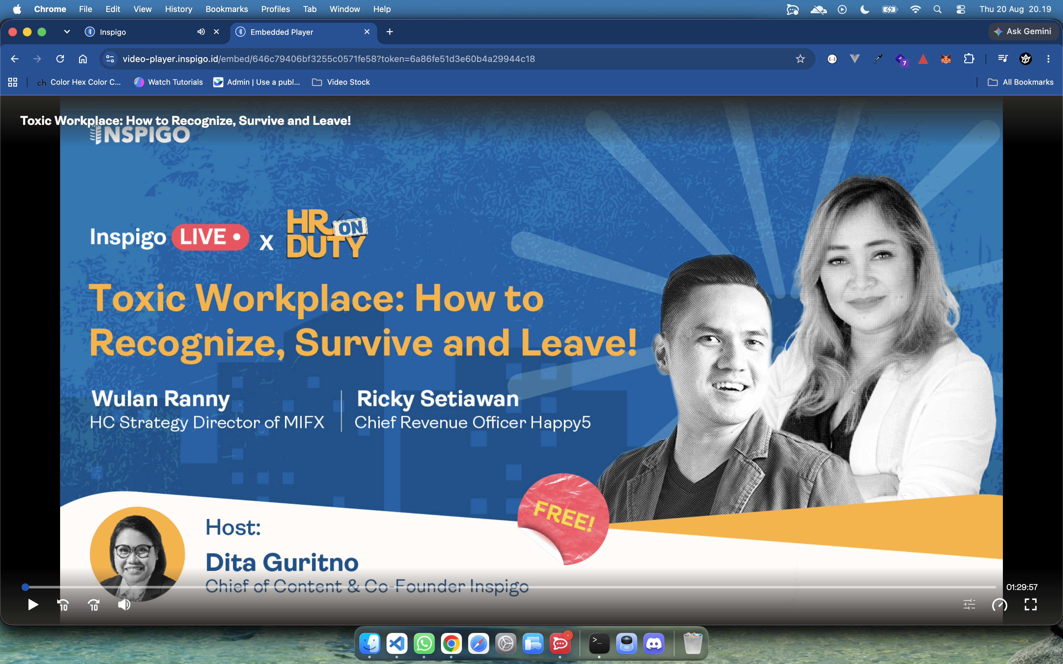Image resolution: width=1063 pixels, height=664 pixels.
Task: Open Terminal from the Dock
Action: point(600,644)
